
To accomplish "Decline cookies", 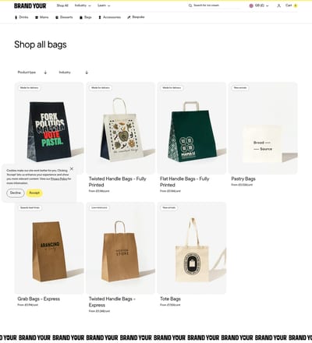I will [x=16, y=193].
